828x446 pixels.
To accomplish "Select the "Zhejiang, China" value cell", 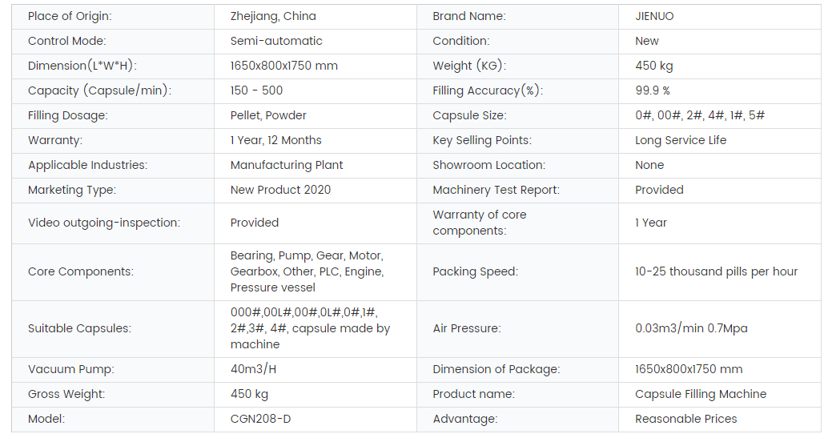I will point(273,16).
